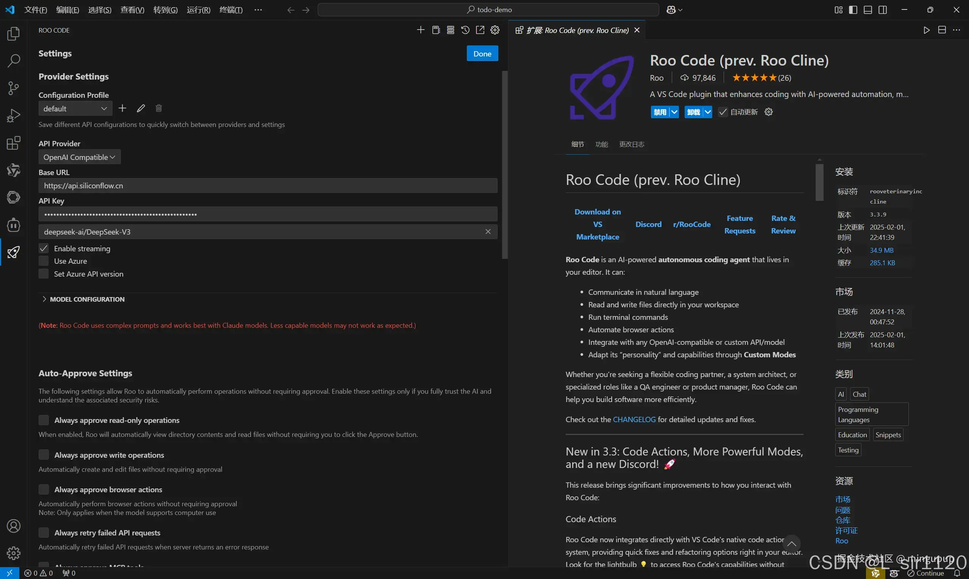Click the history icon in Roo Code header
Viewport: 969px width, 579px height.
pyautogui.click(x=465, y=30)
